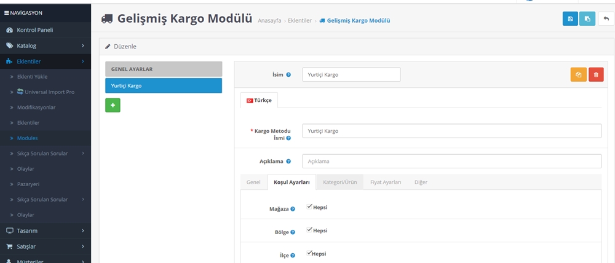Expand the Satışlar menu chevron
Viewport: 615px width, 263px height.
point(83,246)
